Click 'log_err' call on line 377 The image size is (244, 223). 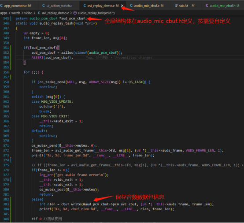pyautogui.click(x=46, y=175)
